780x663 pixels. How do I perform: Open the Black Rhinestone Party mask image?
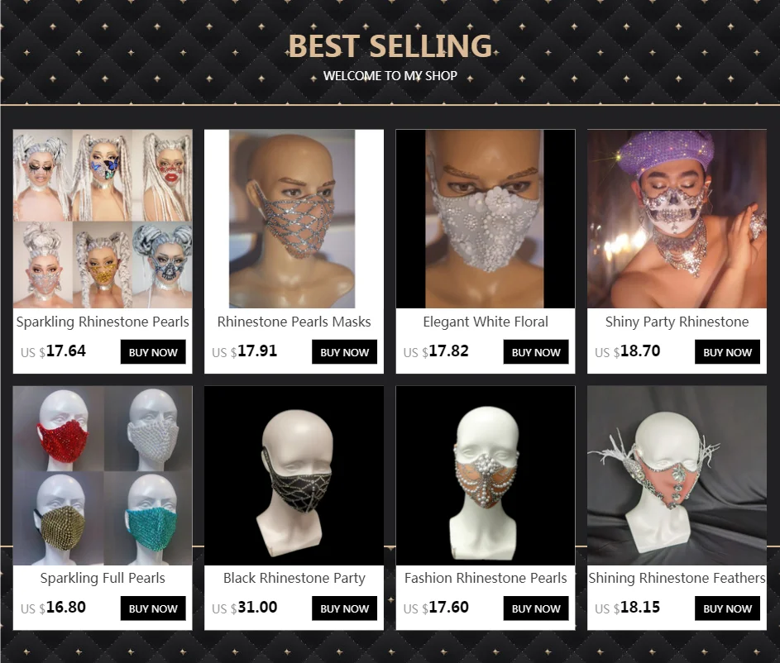coord(294,475)
